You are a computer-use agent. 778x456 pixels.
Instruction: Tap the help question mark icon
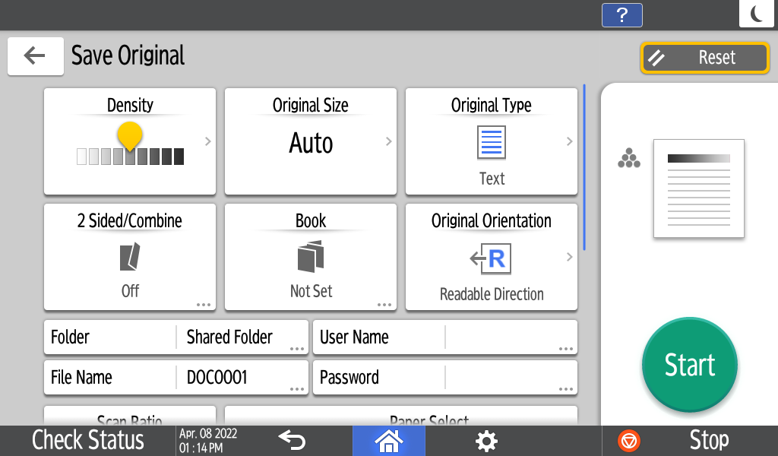point(621,15)
